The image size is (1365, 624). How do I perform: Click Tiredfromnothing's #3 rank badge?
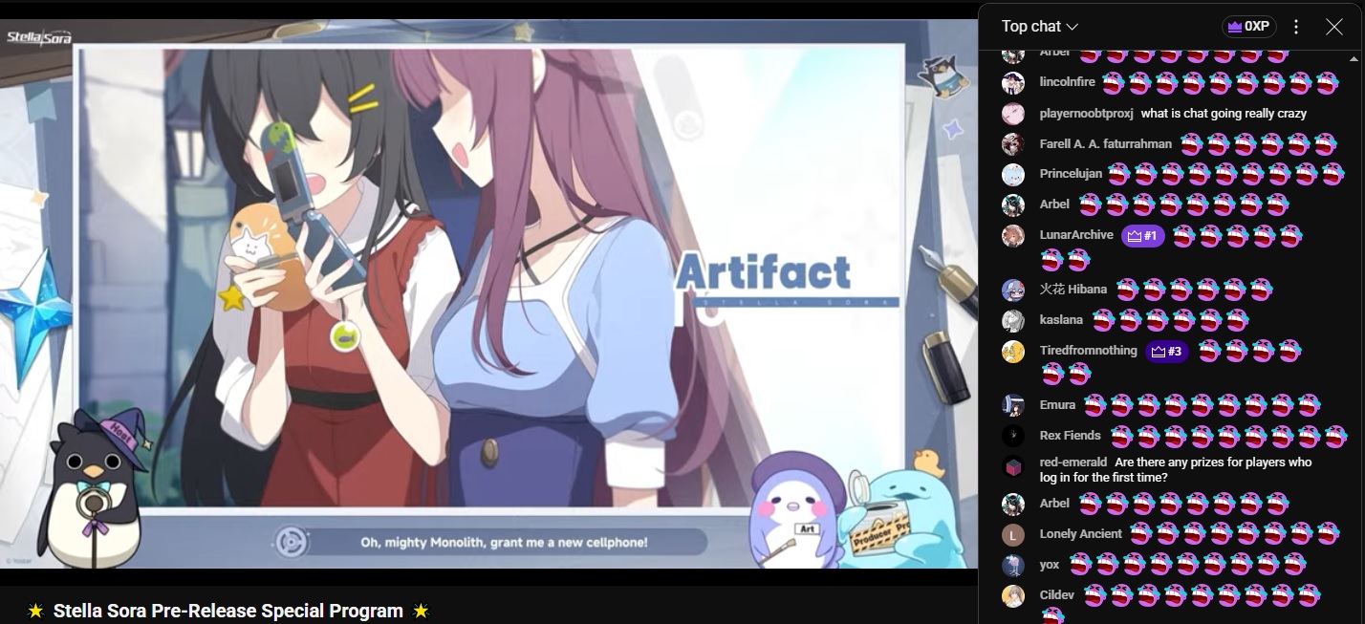pyautogui.click(x=1166, y=351)
